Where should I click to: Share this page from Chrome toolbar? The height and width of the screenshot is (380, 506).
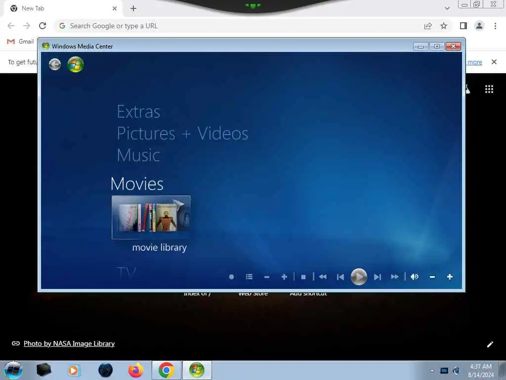click(x=428, y=26)
